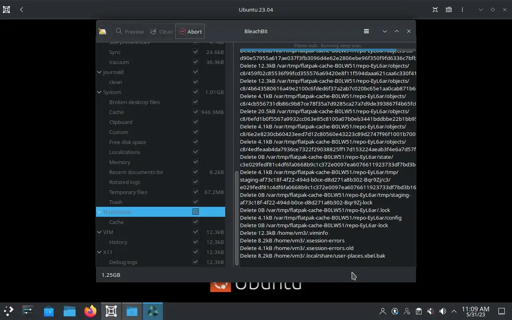512x320 pixels.
Task: Switch to the virtual machine viewer taskbar entry
Action: click(111, 311)
